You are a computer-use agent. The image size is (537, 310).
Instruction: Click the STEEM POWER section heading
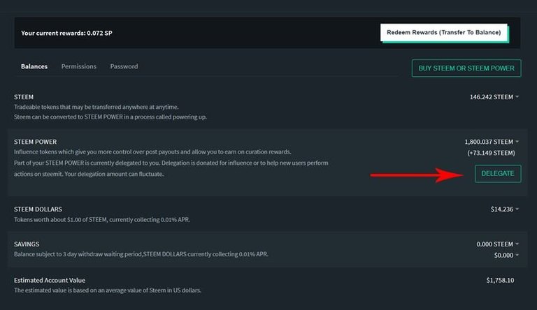click(x=35, y=142)
